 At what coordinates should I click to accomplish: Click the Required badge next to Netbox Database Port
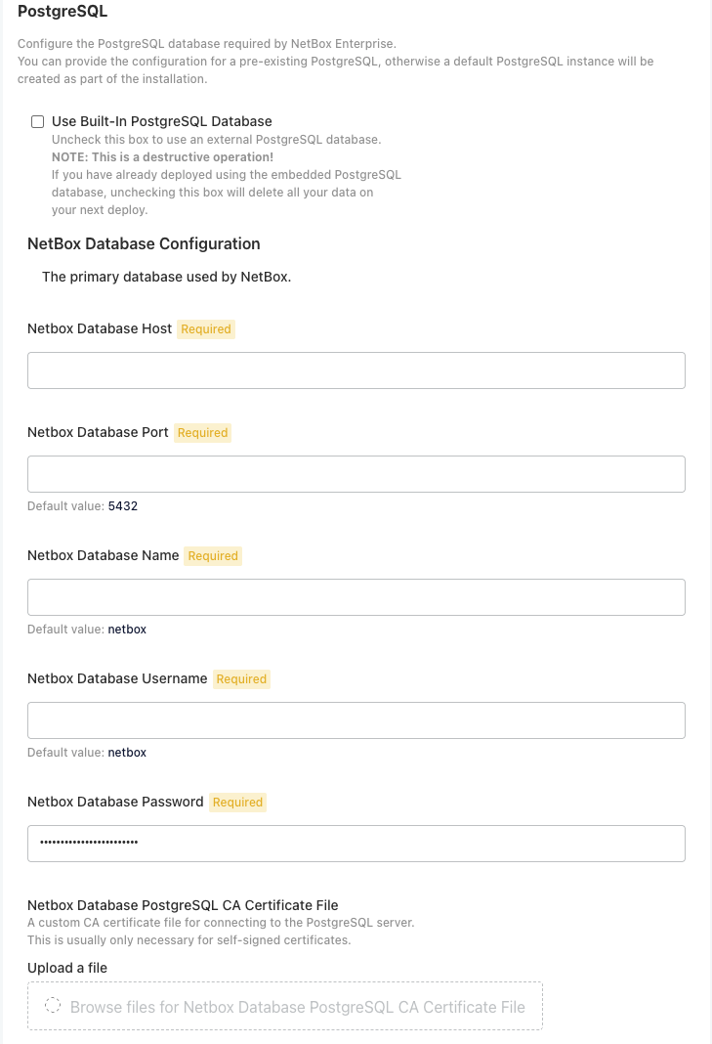202,432
